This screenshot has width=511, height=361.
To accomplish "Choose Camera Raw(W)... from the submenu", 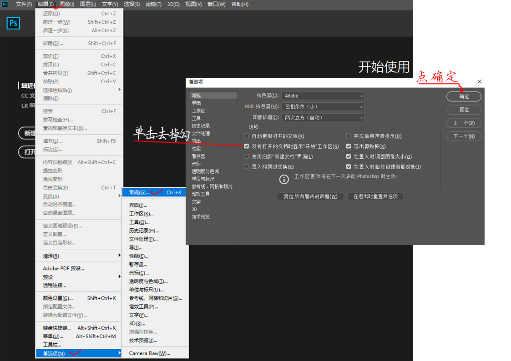I will tap(155, 353).
